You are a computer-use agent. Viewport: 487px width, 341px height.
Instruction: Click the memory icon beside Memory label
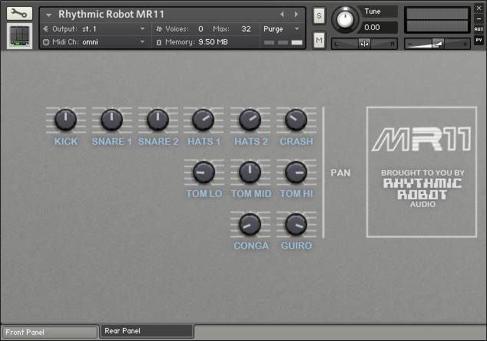(x=159, y=42)
